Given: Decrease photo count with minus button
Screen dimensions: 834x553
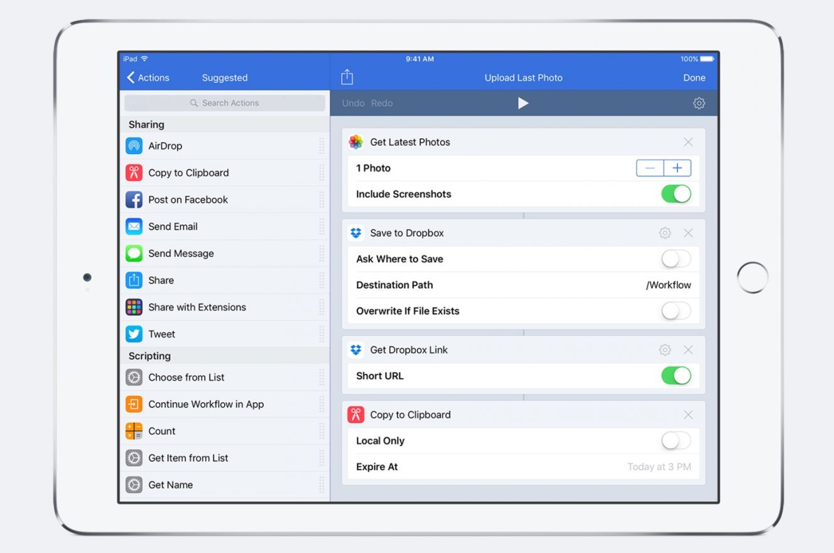Looking at the screenshot, I should (x=650, y=168).
